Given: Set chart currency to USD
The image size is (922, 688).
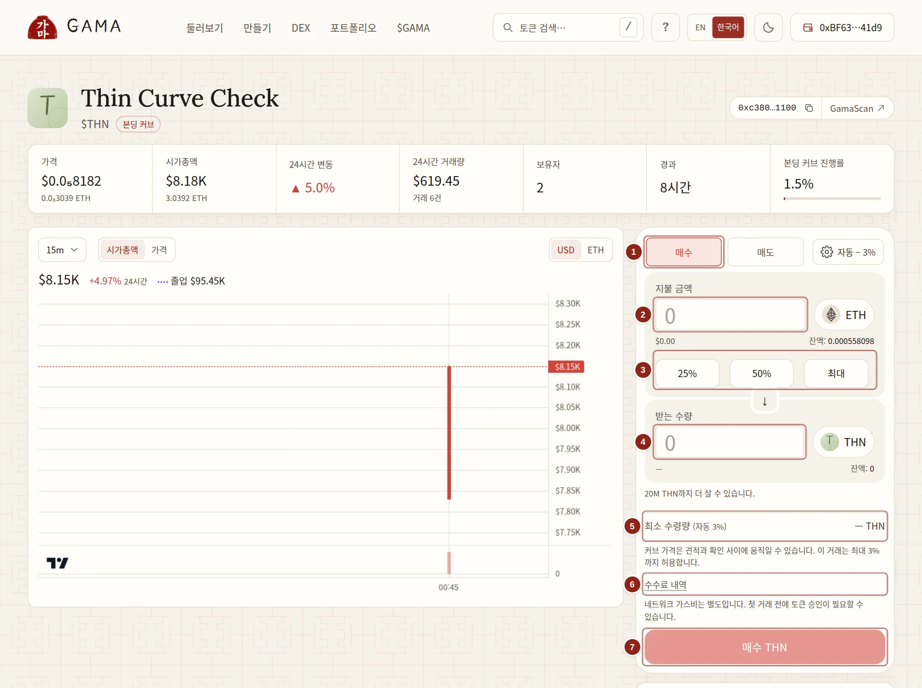Looking at the screenshot, I should (566, 250).
